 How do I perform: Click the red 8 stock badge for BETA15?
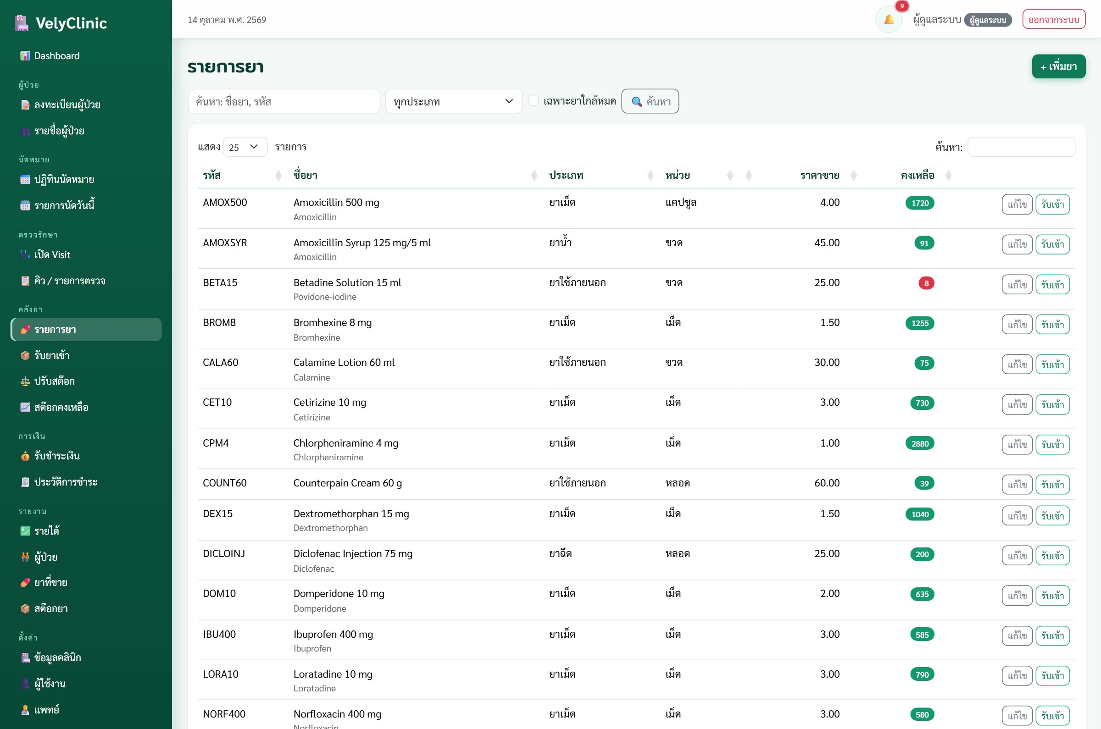point(926,283)
